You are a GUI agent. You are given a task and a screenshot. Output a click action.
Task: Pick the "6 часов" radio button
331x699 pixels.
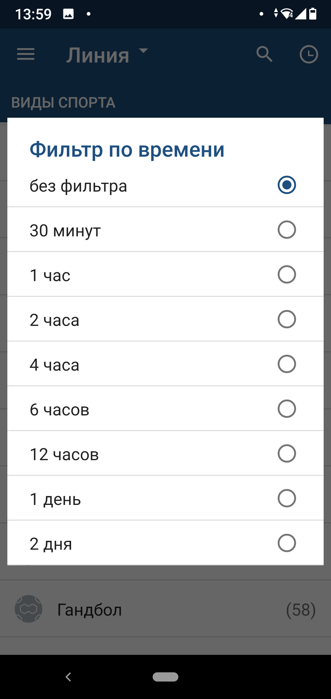pos(287,409)
